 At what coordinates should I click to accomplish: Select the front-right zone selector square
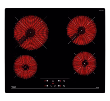point(59,86)
